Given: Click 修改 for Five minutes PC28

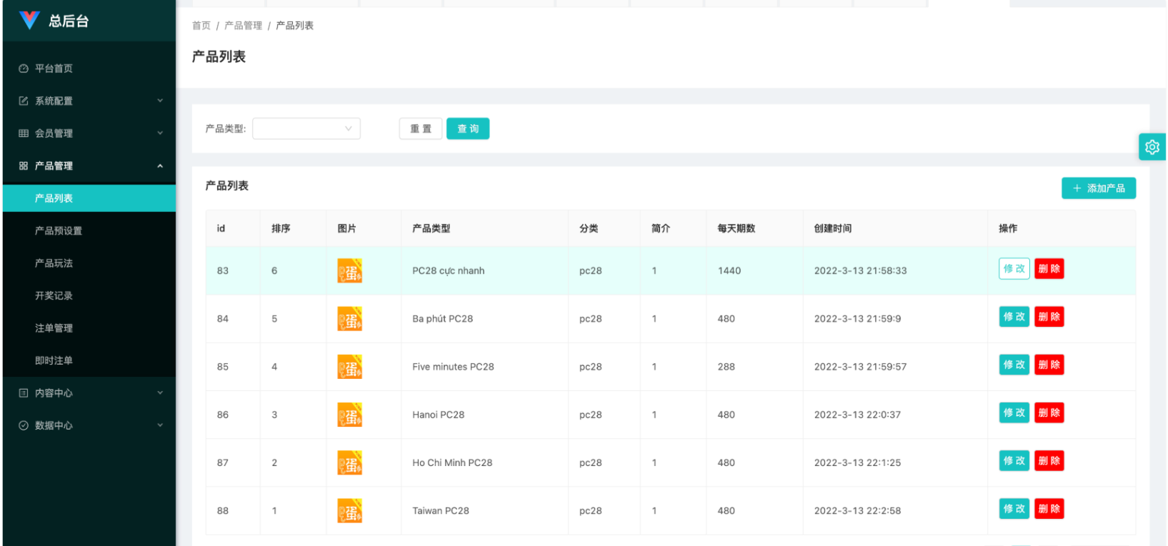Looking at the screenshot, I should [1014, 365].
